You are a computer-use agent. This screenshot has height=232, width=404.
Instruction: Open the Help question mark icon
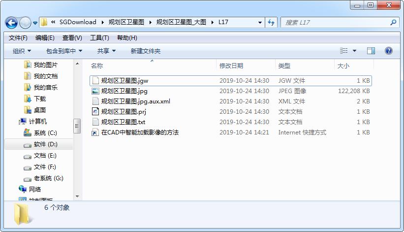click(388, 51)
